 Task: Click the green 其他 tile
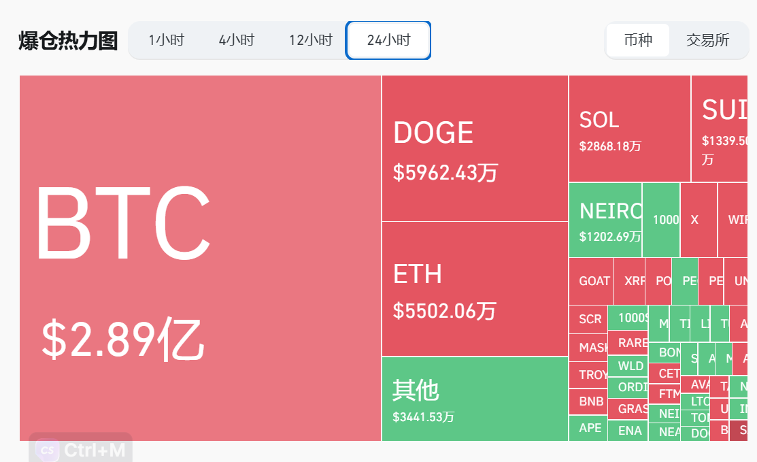click(x=475, y=399)
